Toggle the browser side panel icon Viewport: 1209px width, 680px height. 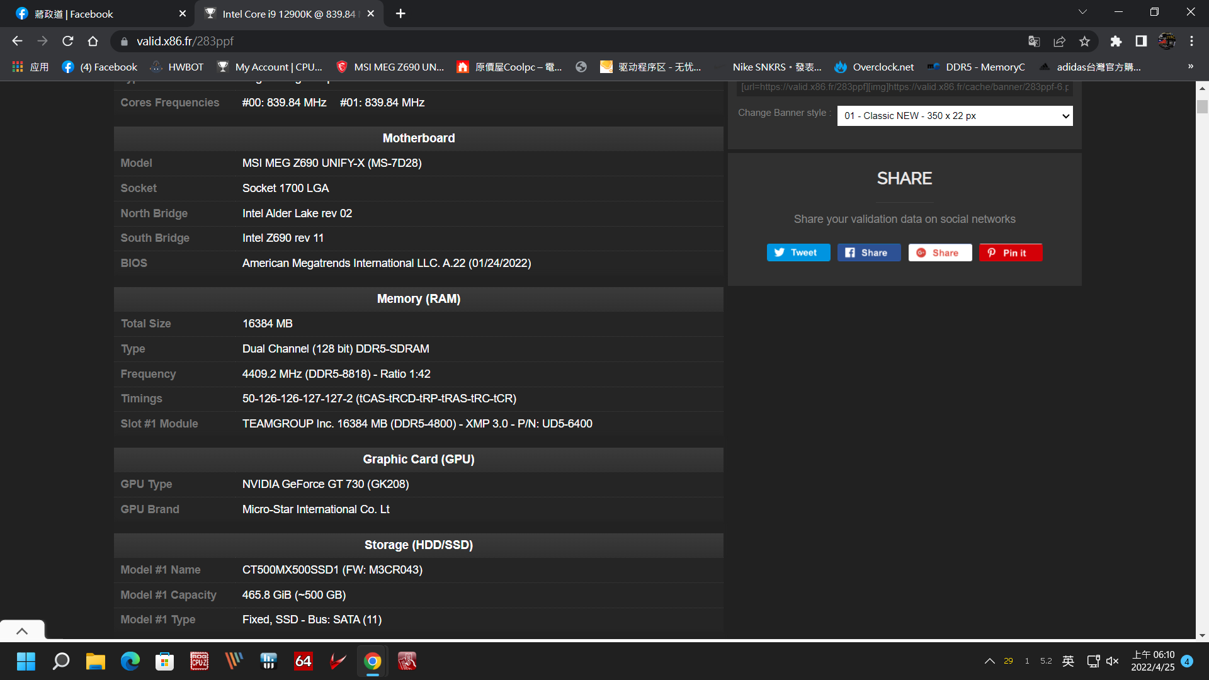point(1141,41)
